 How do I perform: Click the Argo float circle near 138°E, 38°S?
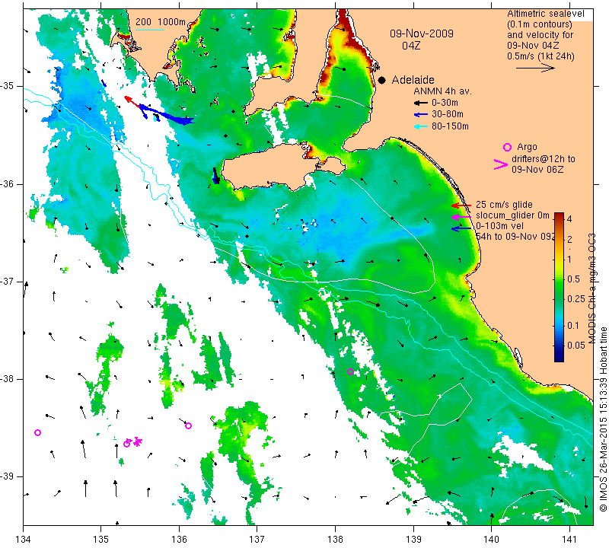click(x=350, y=371)
